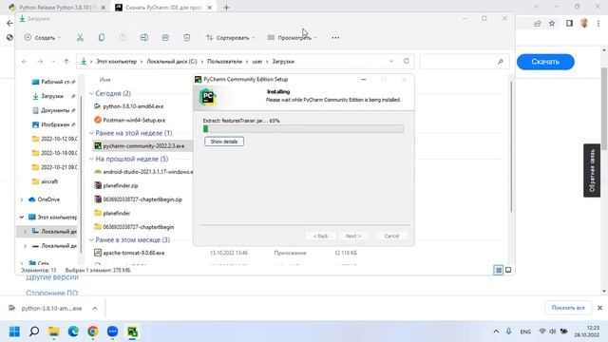Select Postman-win64-Setup.exe file
This screenshot has height=342, width=608.
[134, 121]
